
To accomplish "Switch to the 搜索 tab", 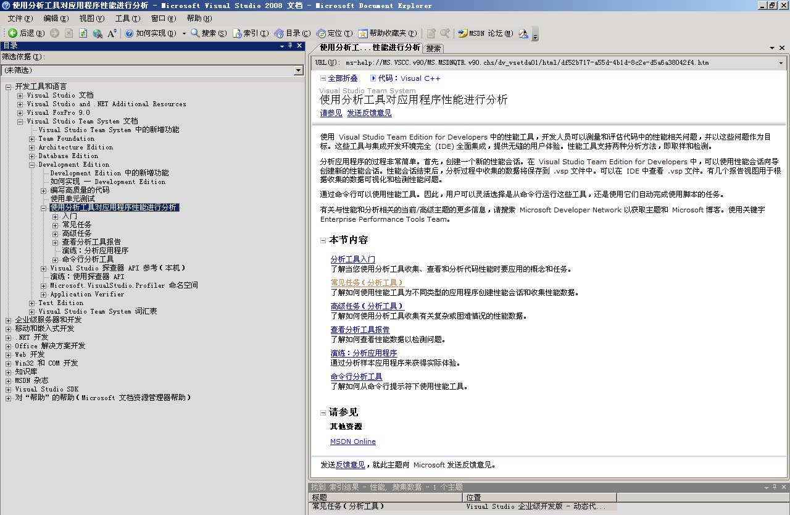I will (x=434, y=48).
